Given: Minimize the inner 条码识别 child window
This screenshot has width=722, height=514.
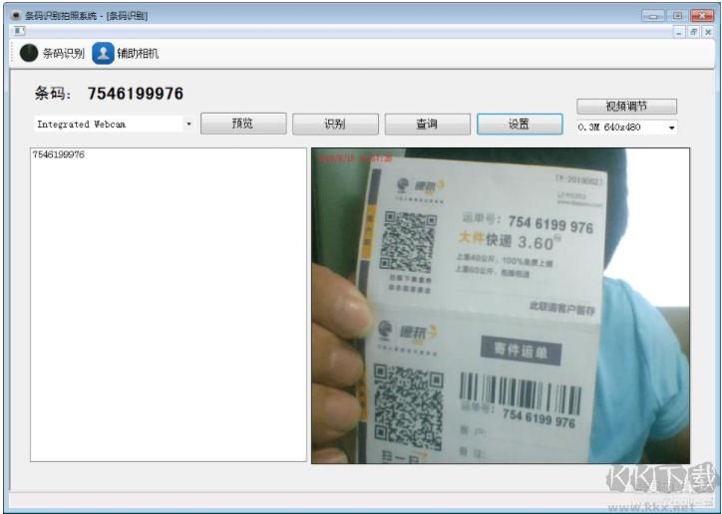Looking at the screenshot, I should [x=679, y=32].
